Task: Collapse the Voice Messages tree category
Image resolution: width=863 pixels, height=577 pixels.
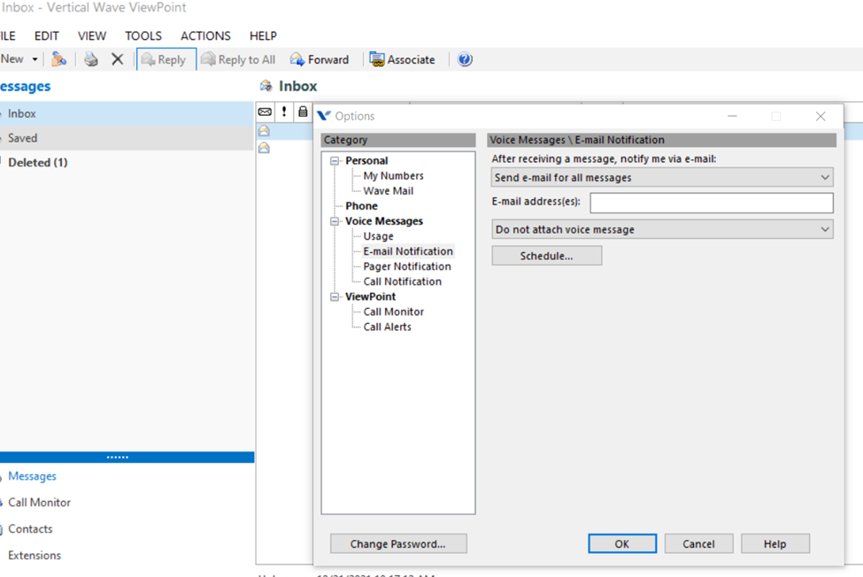Action: pos(335,221)
